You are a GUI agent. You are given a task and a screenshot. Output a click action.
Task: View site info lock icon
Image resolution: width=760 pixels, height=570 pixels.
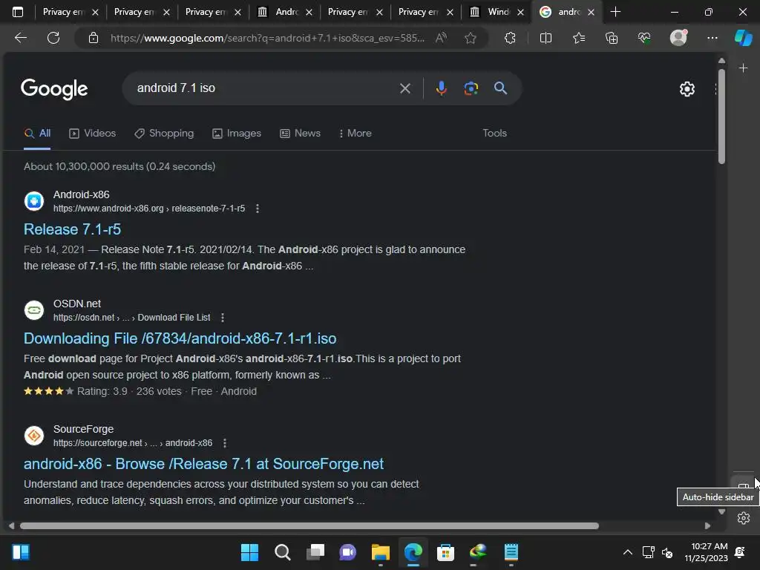pos(94,38)
